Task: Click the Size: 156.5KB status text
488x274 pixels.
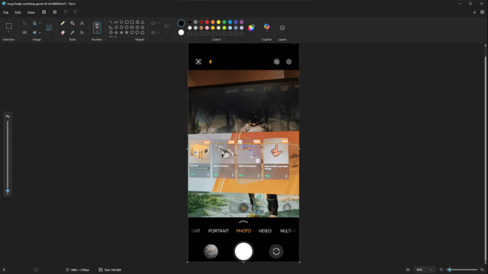Action: click(x=113, y=270)
